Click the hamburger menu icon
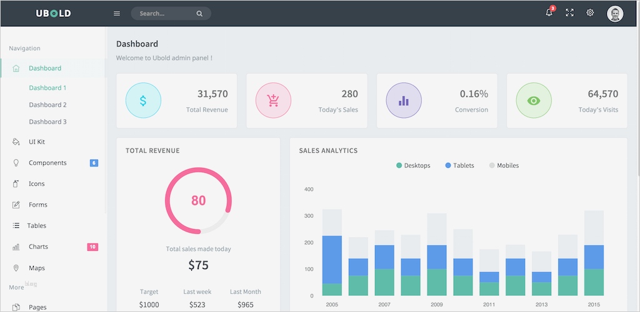The width and height of the screenshot is (640, 312). pyautogui.click(x=117, y=14)
